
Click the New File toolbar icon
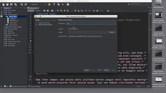(x=3, y=5)
